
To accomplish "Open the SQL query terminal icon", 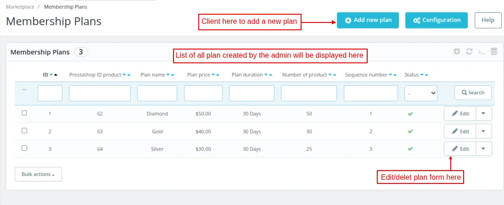I will [x=482, y=52].
